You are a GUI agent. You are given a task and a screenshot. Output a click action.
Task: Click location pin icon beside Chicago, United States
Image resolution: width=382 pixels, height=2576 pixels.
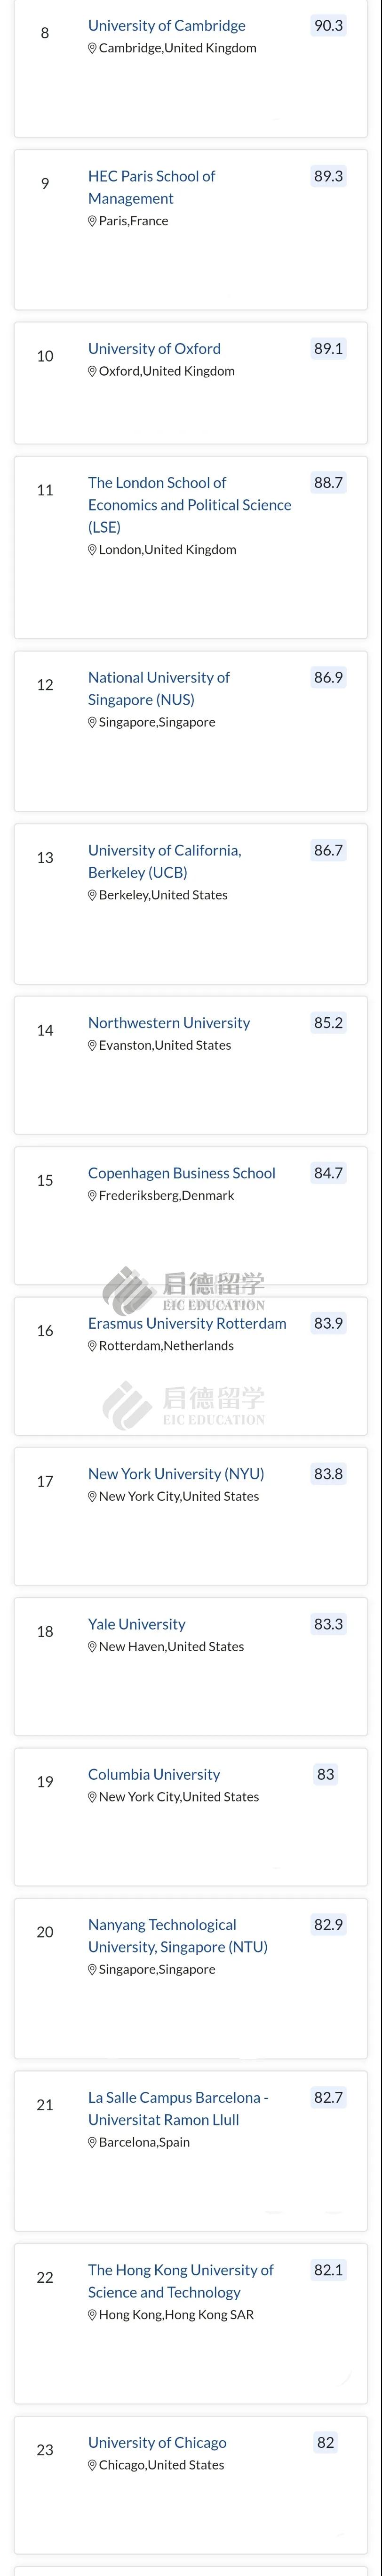(93, 2465)
